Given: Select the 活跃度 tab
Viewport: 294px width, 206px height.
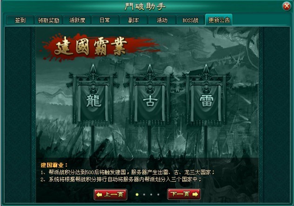Looking at the screenshot, I should click(77, 20).
